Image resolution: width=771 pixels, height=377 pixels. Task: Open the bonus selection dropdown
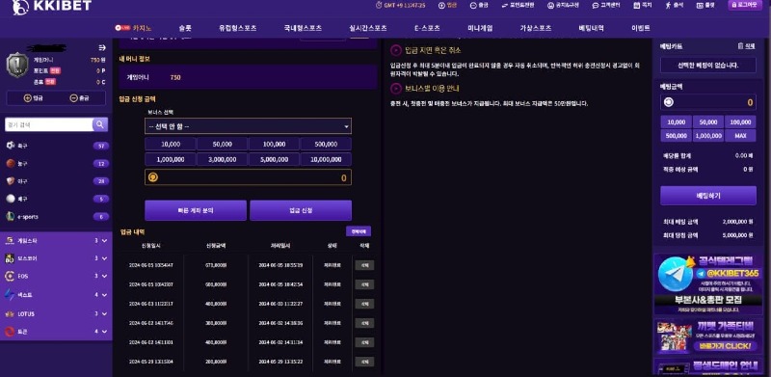coord(248,126)
